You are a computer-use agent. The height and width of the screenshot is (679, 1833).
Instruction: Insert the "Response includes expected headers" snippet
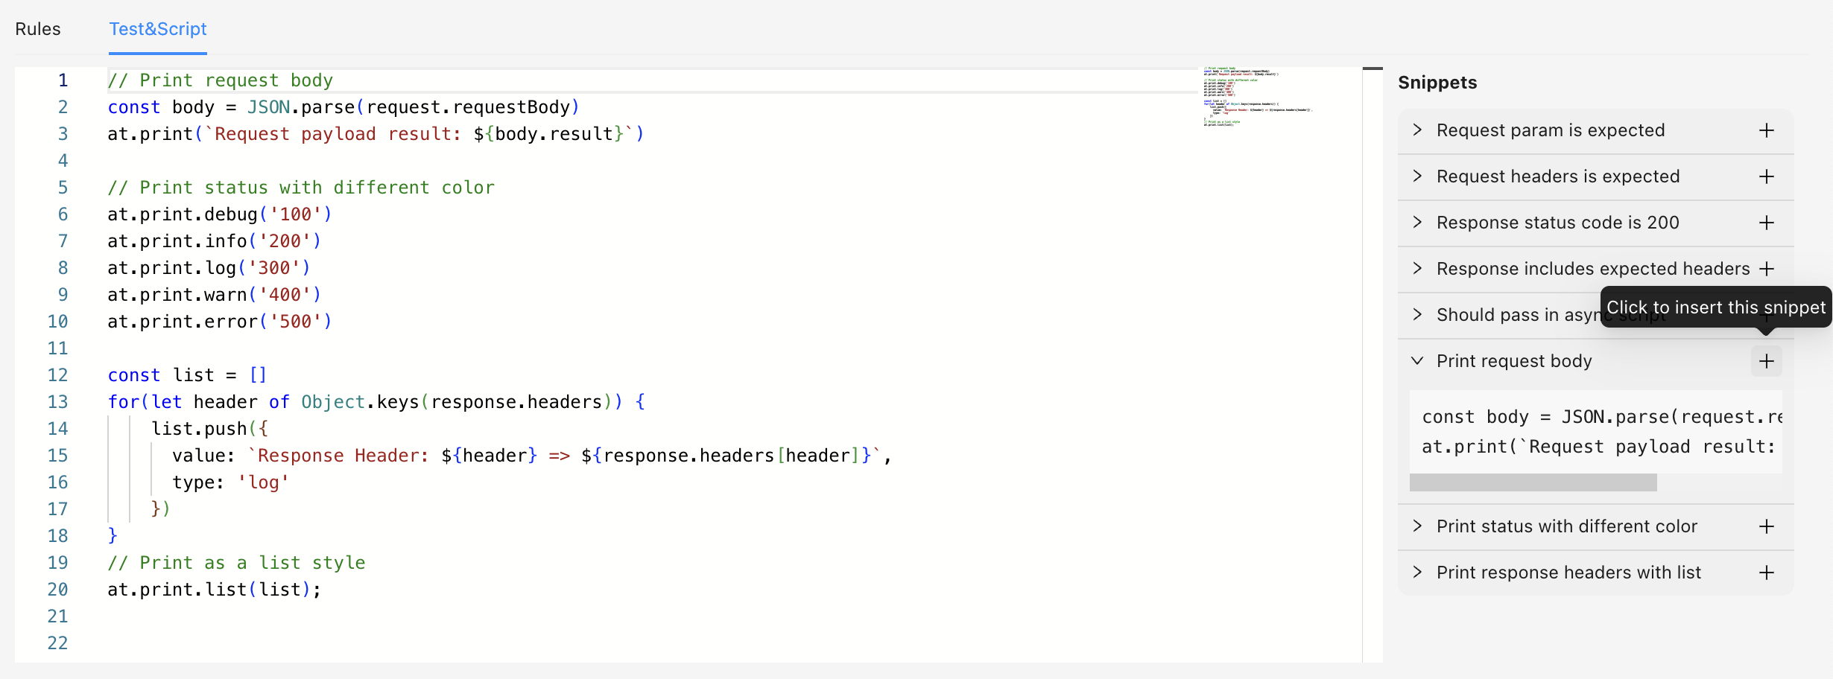point(1767,269)
